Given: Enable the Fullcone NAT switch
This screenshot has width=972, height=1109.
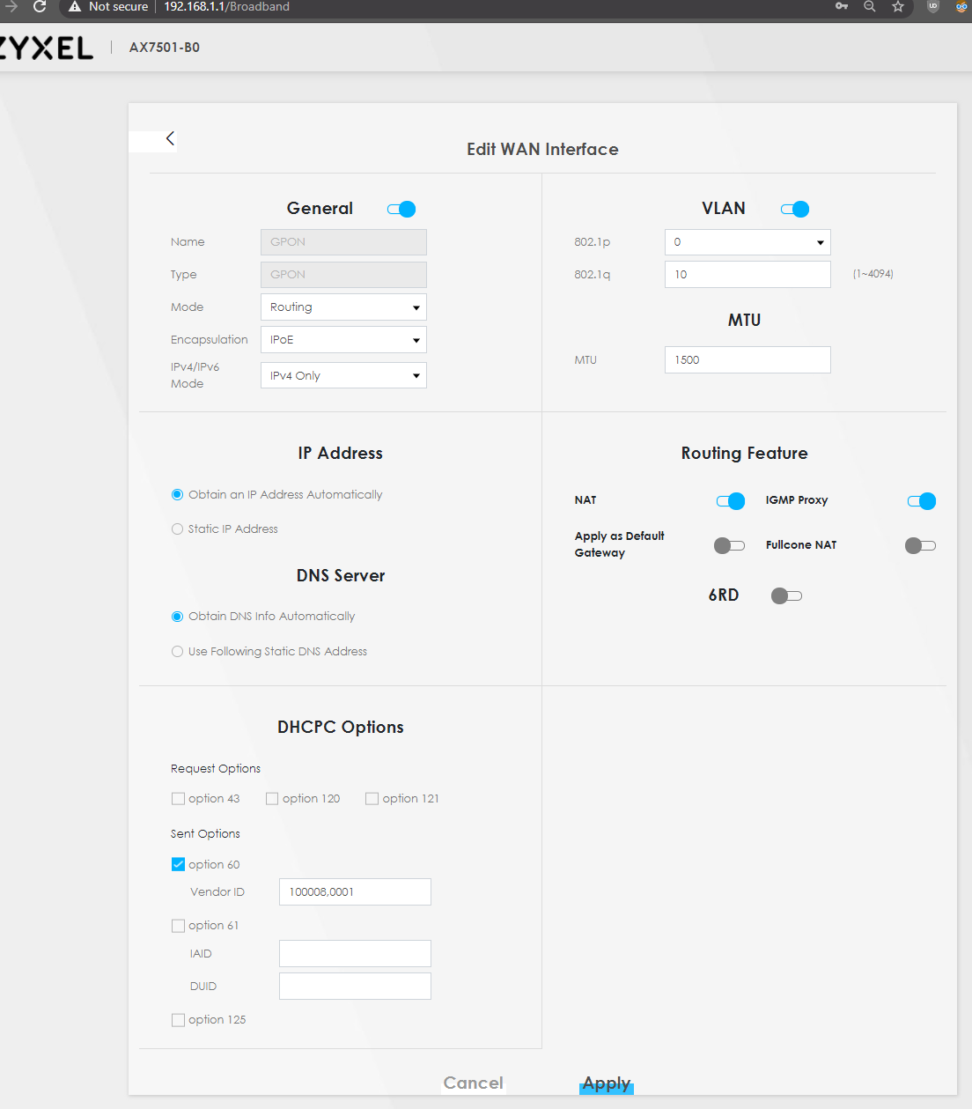Looking at the screenshot, I should point(920,545).
